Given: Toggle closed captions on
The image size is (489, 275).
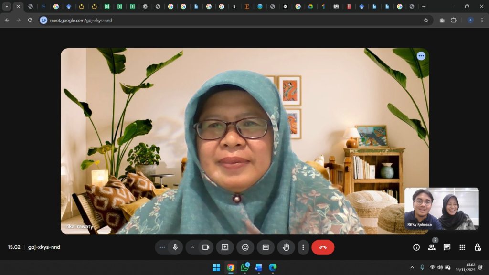Looking at the screenshot, I should pyautogui.click(x=266, y=247).
